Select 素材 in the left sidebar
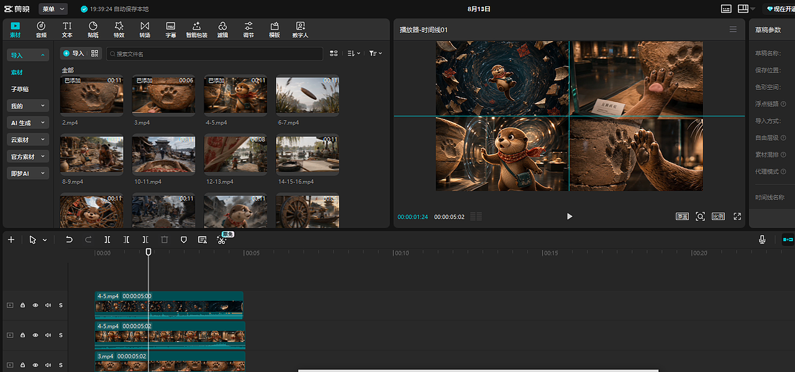The height and width of the screenshot is (372, 795). 17,73
